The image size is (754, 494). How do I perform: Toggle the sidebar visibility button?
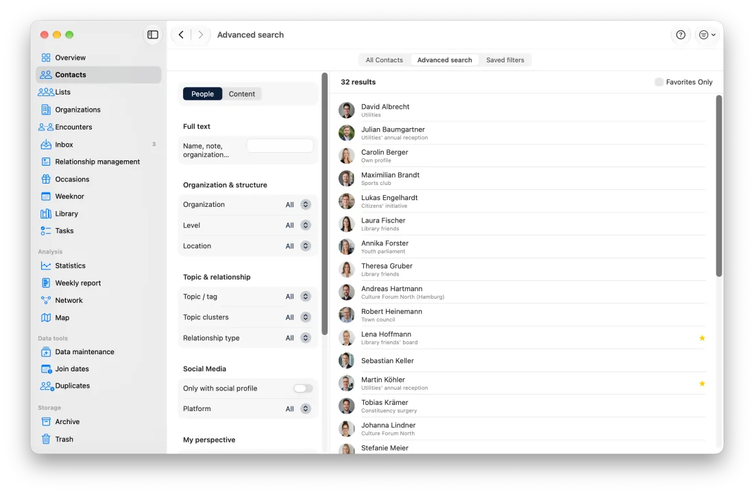coord(152,34)
